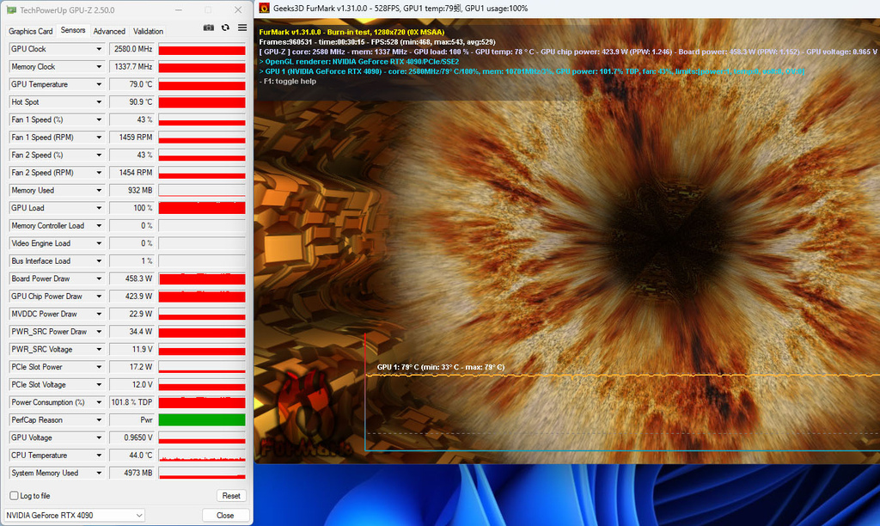
Task: Open the MVDDC Power Draw dropdown
Action: [x=99, y=314]
